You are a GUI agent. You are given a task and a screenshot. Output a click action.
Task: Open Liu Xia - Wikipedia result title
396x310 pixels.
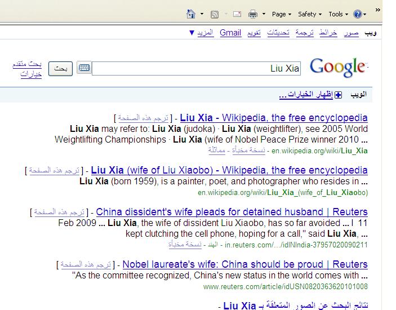pyautogui.click(x=274, y=118)
